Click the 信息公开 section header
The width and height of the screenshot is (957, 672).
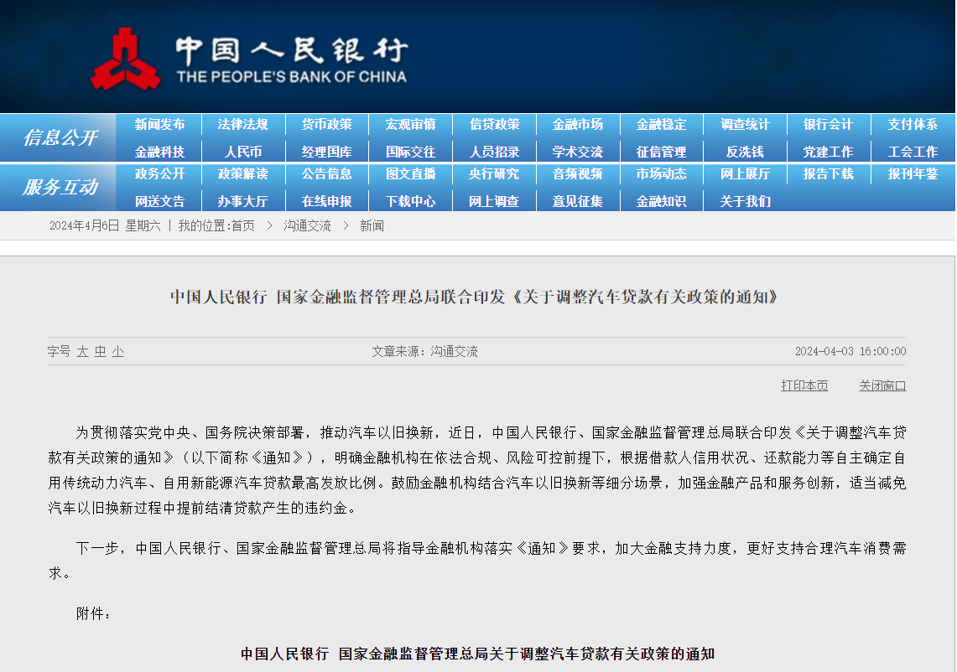tap(60, 137)
